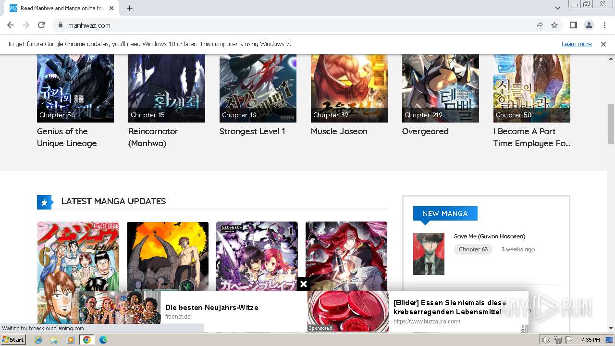Open the Windows Start menu
Viewport: 615px width, 346px height.
[x=13, y=340]
